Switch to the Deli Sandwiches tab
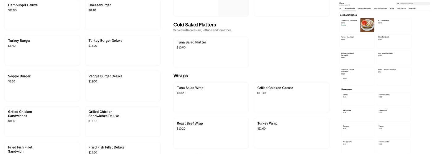The image size is (432, 154). pyautogui.click(x=349, y=9)
